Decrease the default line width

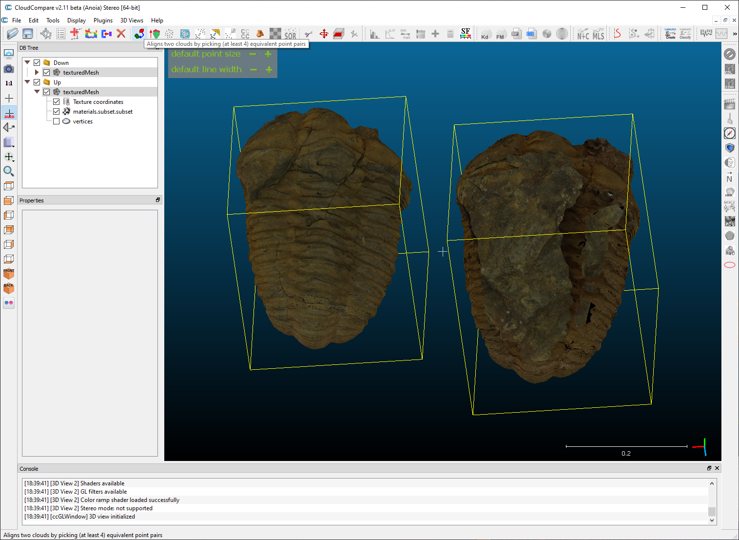click(x=253, y=69)
